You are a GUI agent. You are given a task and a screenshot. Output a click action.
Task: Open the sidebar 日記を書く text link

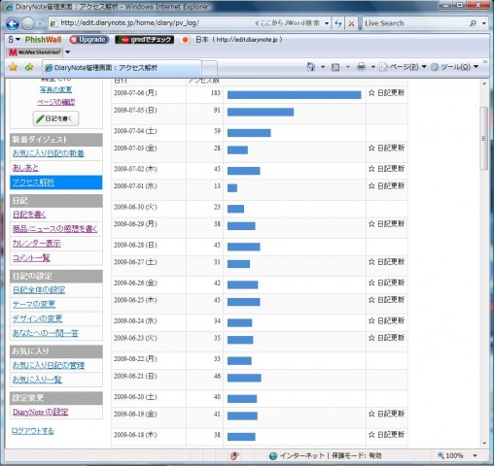pyautogui.click(x=29, y=215)
